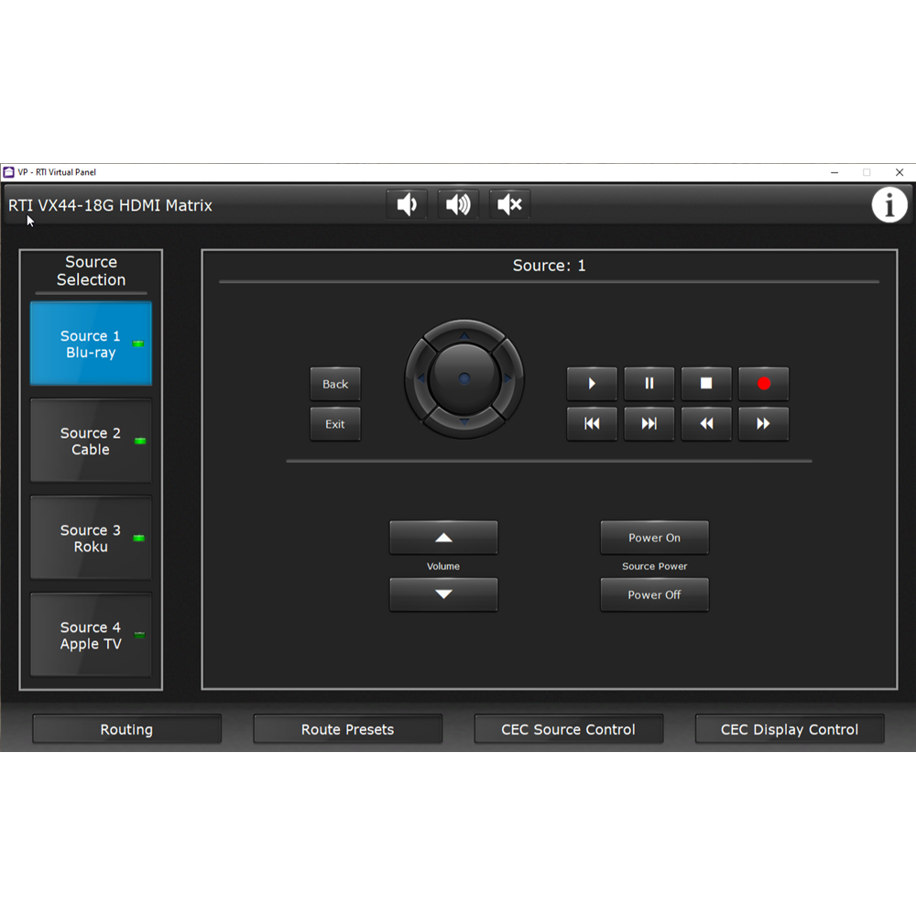This screenshot has height=916, width=916.
Task: Select Source 3 Roku
Action: pyautogui.click(x=91, y=538)
